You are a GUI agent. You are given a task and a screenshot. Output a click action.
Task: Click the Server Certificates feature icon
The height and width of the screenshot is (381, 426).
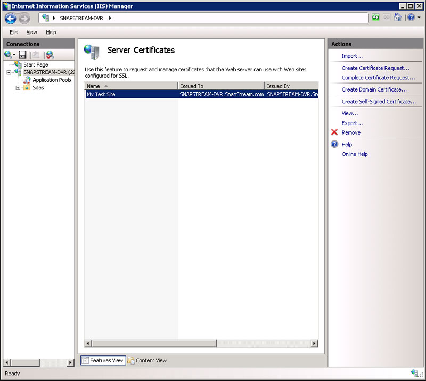pos(92,52)
